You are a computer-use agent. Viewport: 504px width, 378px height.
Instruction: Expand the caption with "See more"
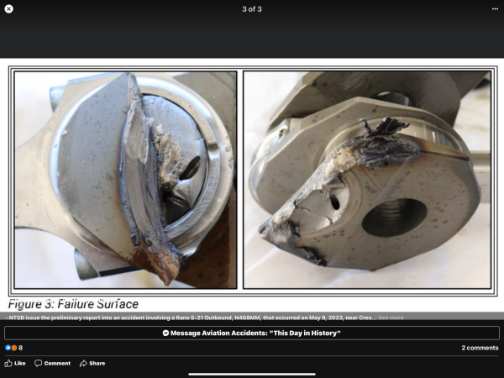[x=391, y=318]
